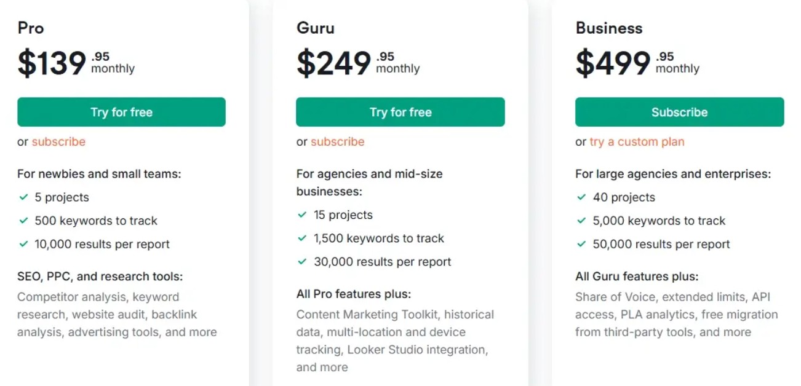
Task: Click the checkmark beside 5 projects
Action: click(x=23, y=197)
